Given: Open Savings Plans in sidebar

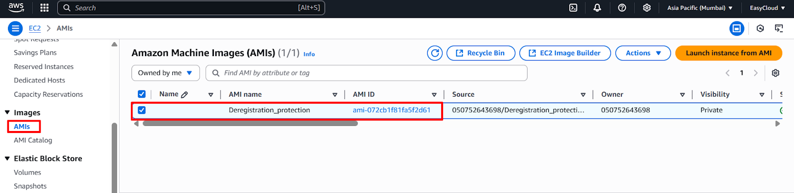Looking at the screenshot, I should (35, 53).
